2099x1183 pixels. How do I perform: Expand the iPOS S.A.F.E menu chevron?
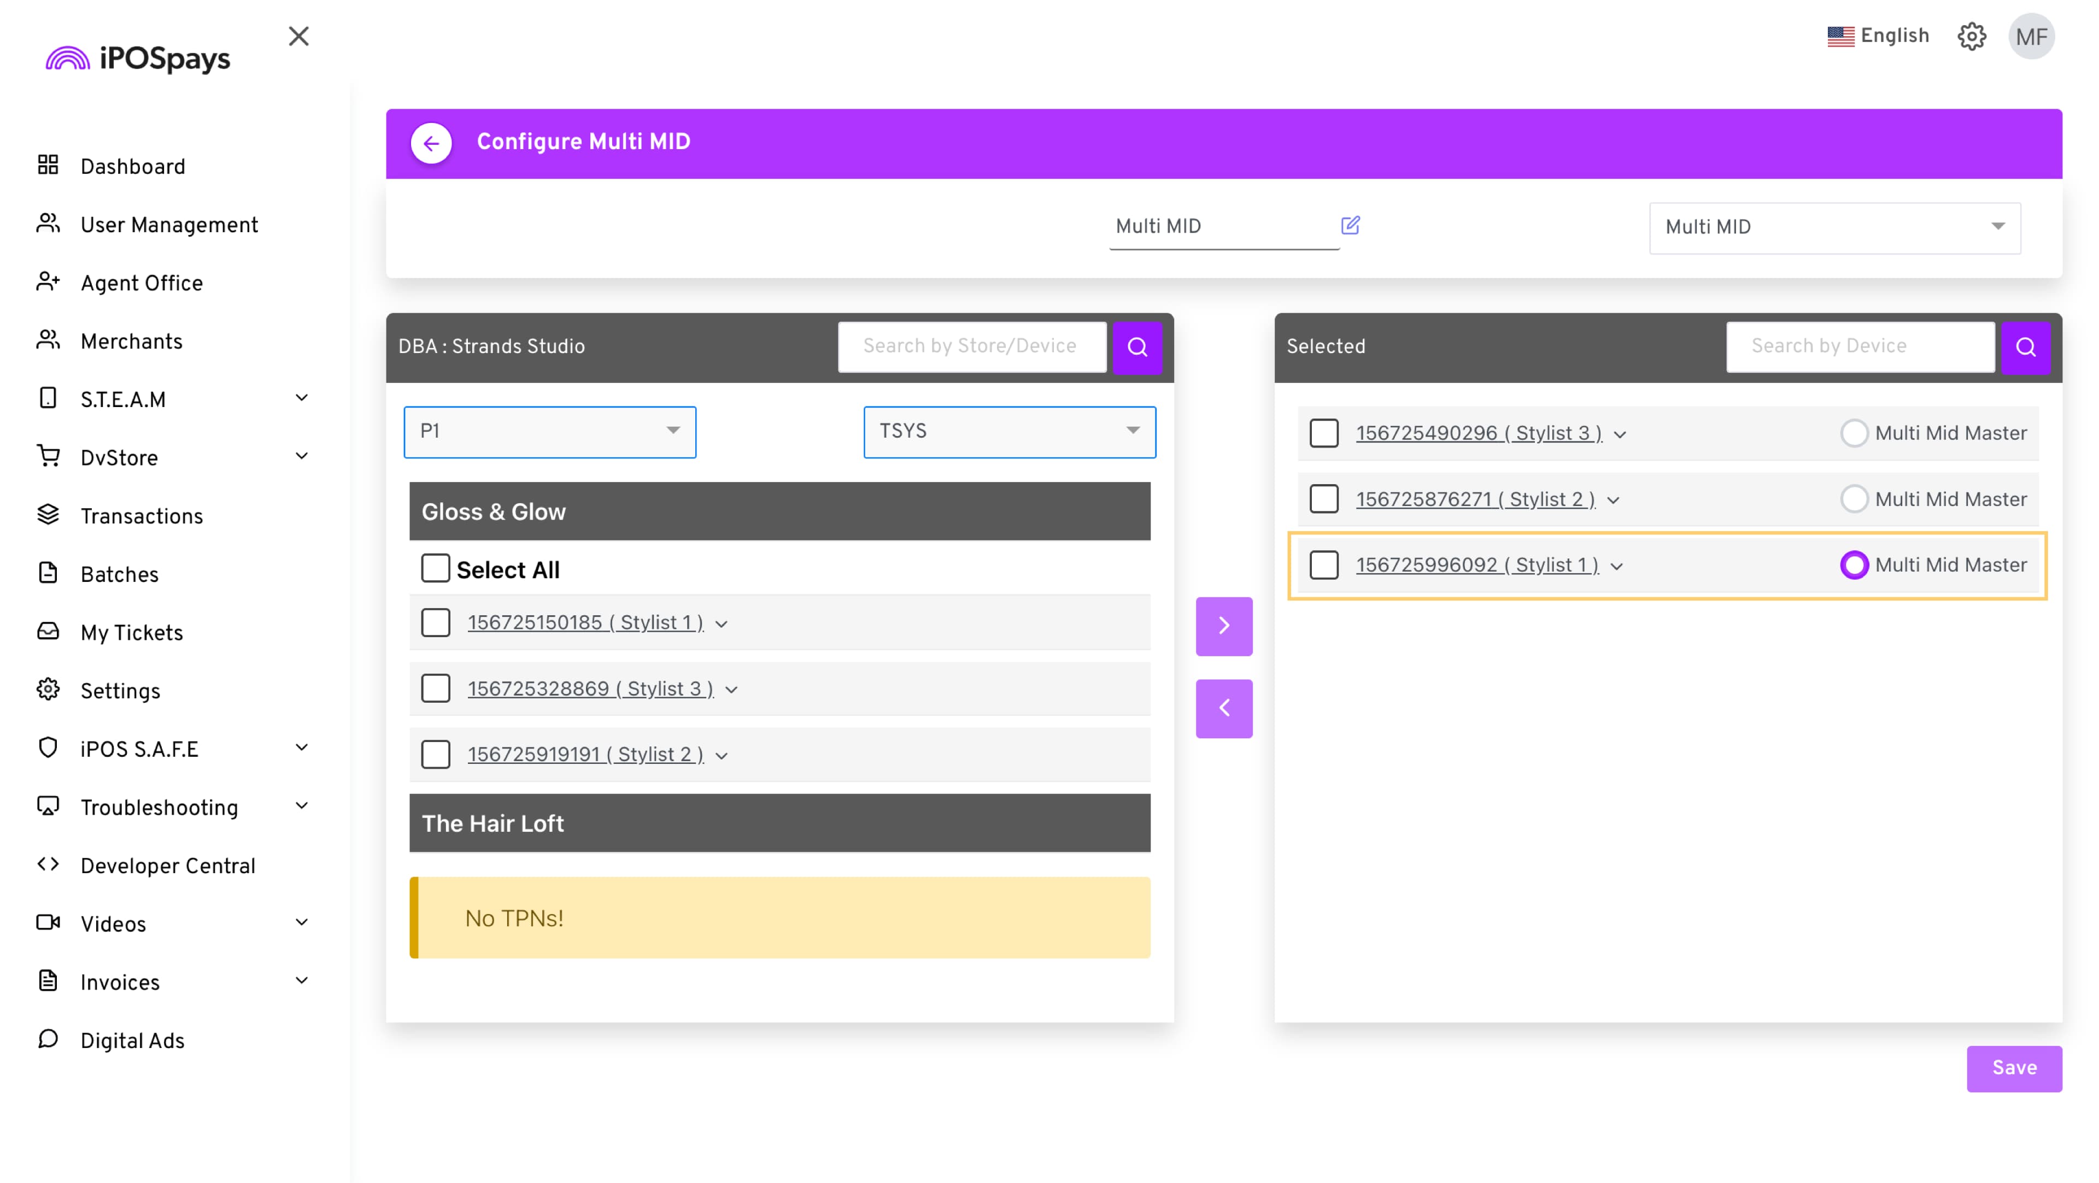[302, 747]
